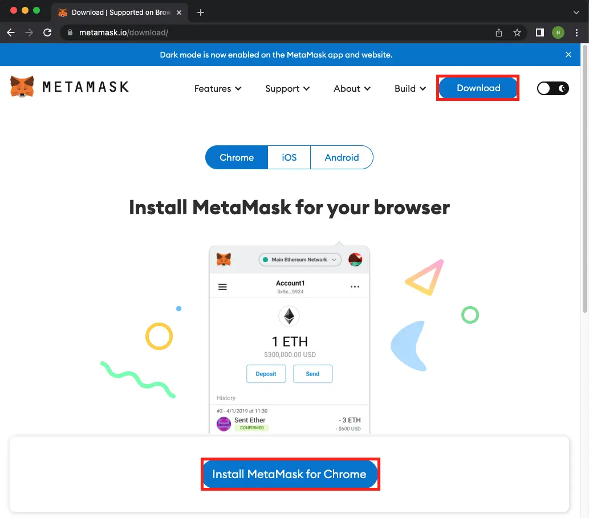Open the side panel icon
Viewport: 589px width, 518px height.
point(540,32)
